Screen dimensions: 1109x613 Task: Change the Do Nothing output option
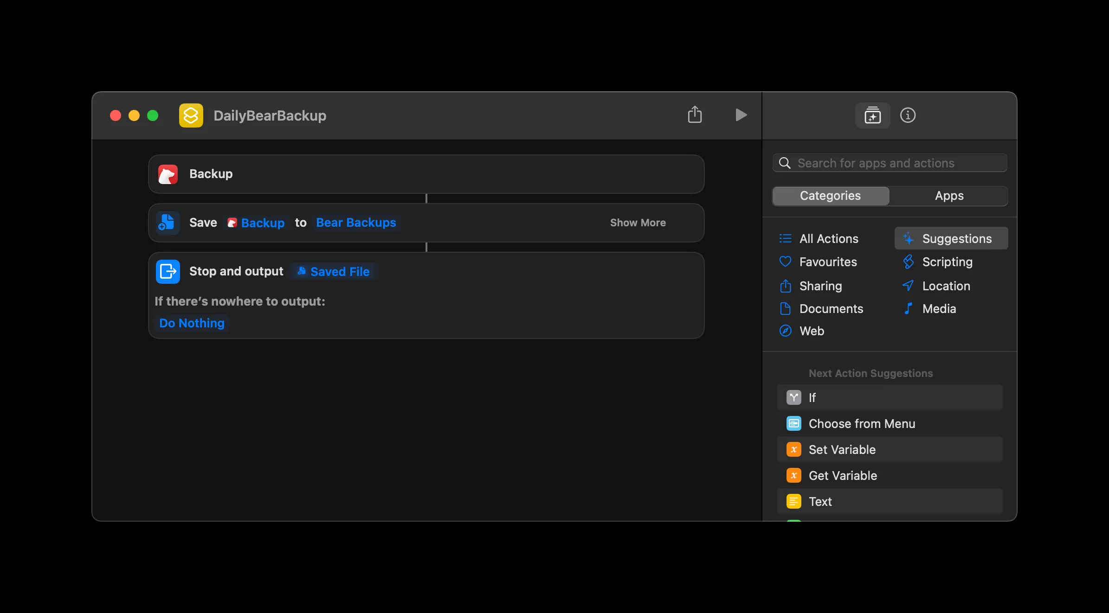click(x=191, y=323)
